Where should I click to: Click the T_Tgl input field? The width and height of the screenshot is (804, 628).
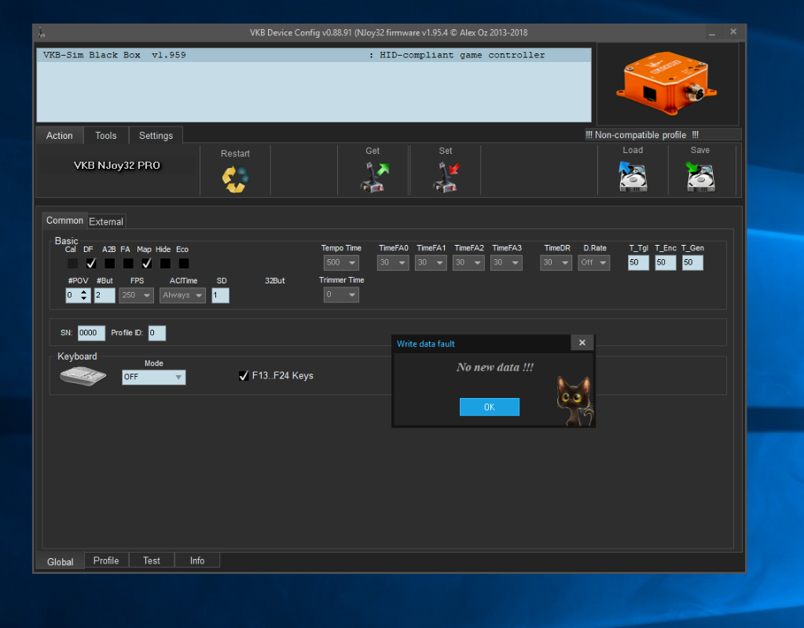point(638,263)
